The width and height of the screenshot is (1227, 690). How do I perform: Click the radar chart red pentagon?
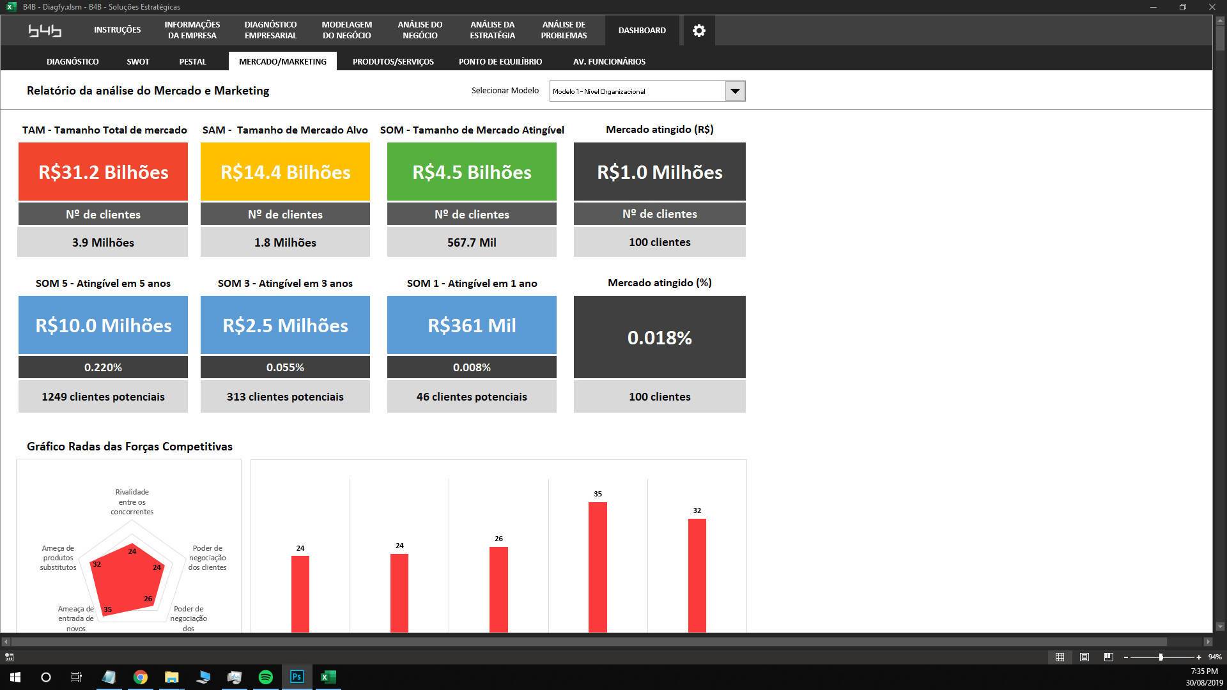click(128, 580)
